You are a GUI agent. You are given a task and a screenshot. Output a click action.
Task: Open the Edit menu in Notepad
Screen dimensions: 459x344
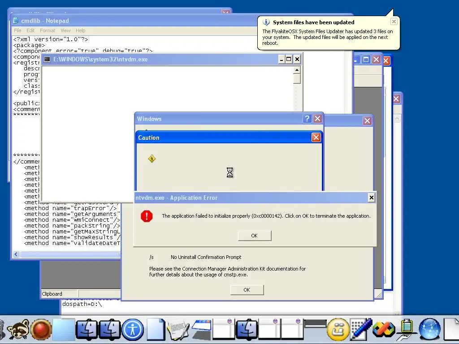tap(30, 30)
